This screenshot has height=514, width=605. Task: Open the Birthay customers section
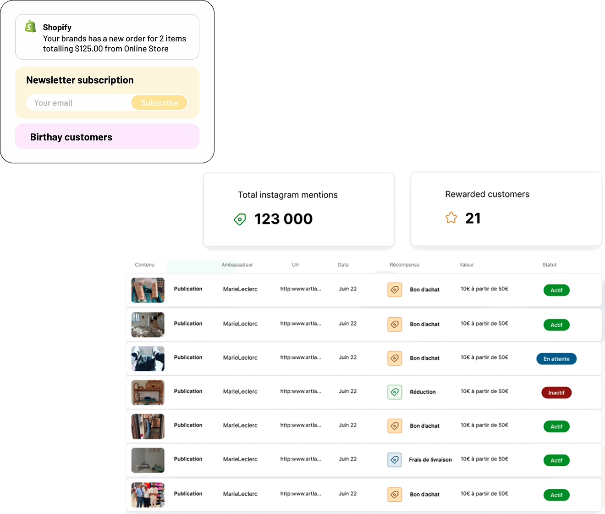107,137
